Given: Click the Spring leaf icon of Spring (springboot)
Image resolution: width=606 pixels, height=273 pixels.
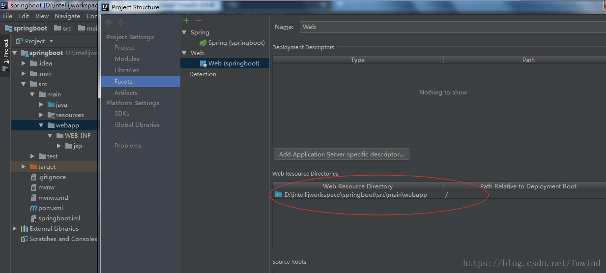Looking at the screenshot, I should (x=202, y=43).
